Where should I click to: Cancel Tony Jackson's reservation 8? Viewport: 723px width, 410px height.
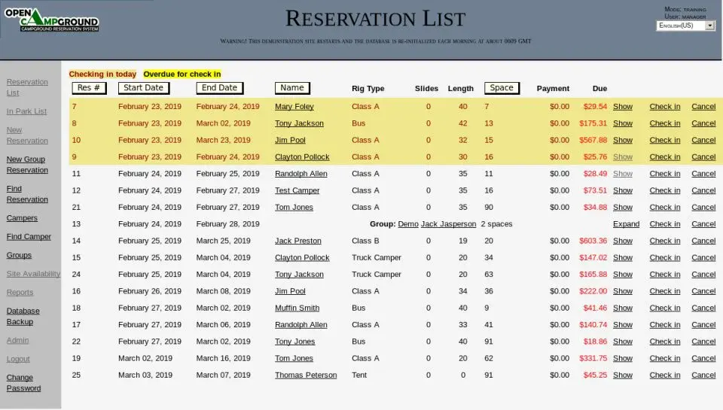(703, 123)
